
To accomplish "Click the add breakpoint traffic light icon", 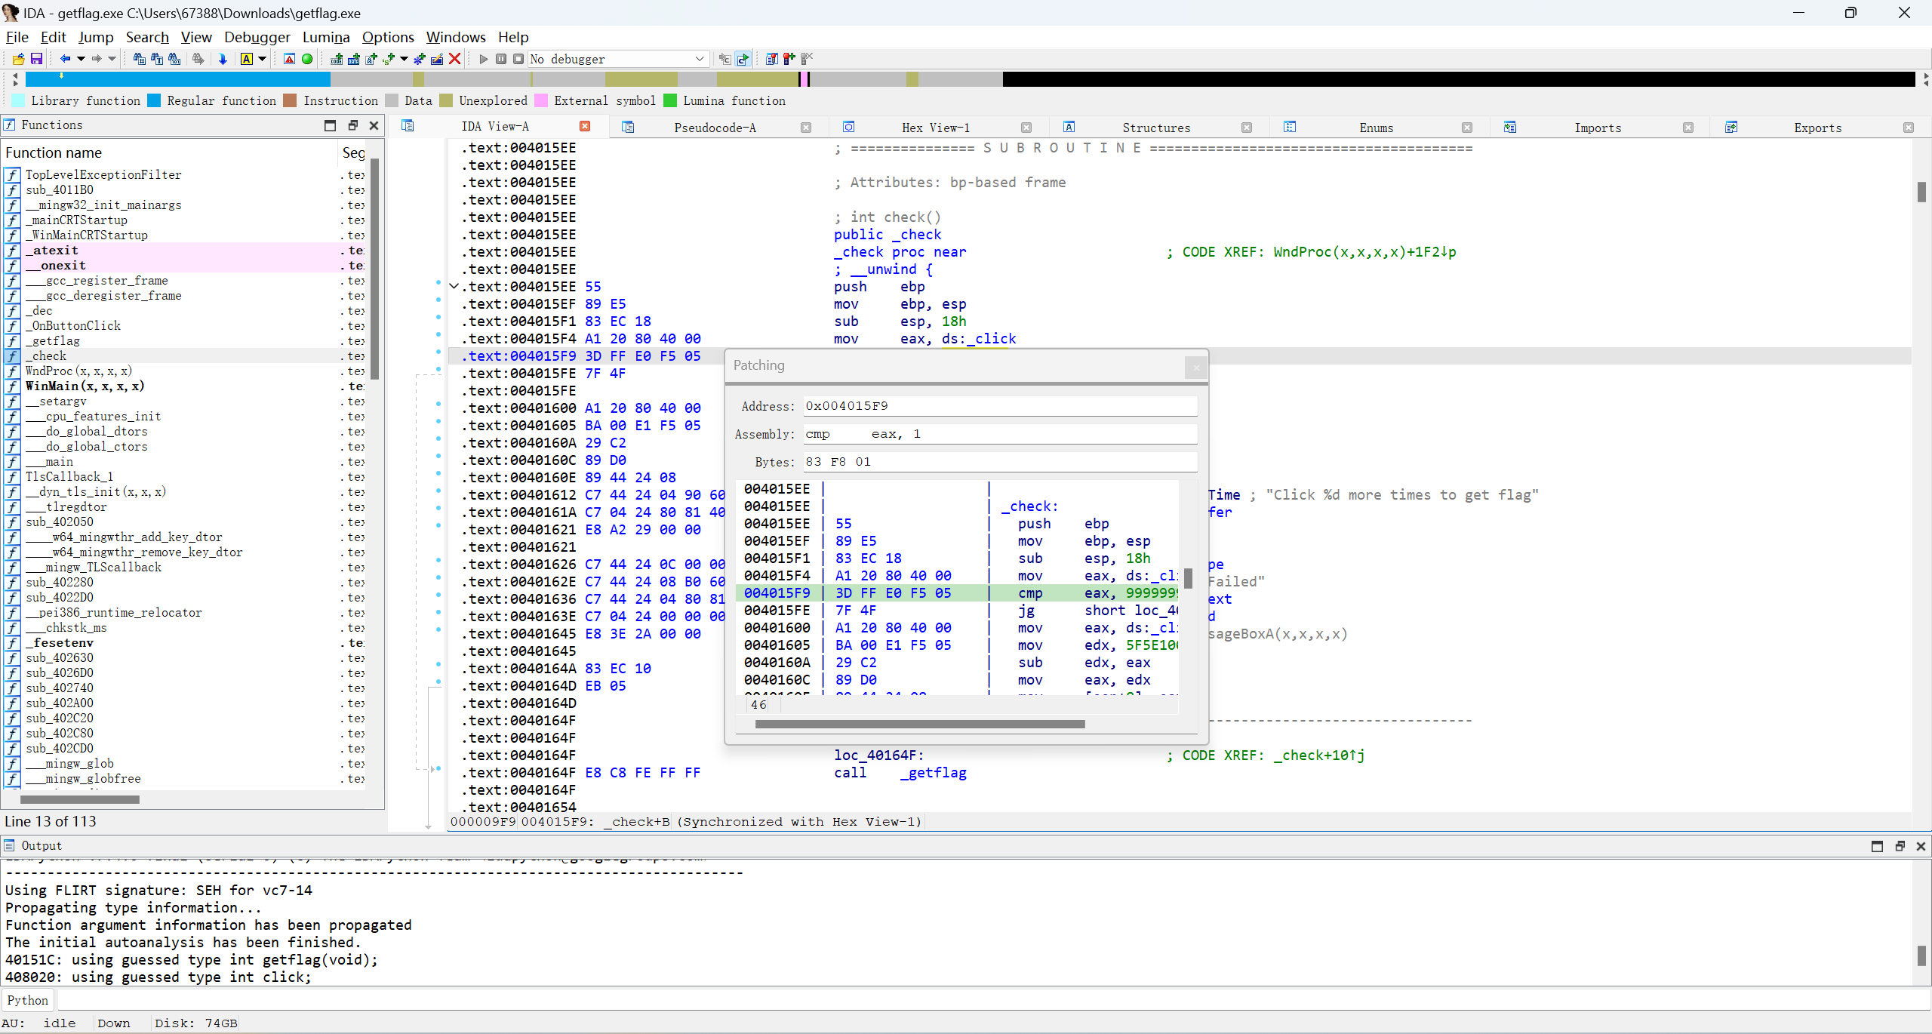I will click(789, 59).
